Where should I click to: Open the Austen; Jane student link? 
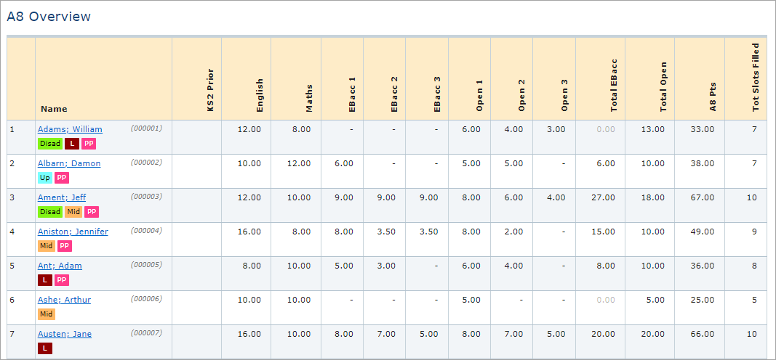point(64,334)
